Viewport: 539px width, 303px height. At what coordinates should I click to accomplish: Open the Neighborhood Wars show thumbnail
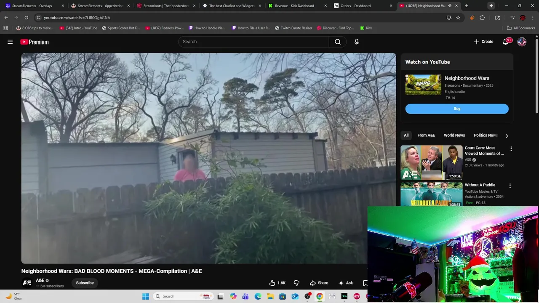(x=423, y=85)
